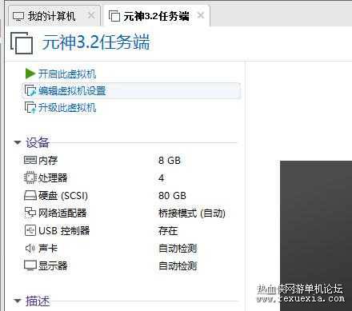Image resolution: width=352 pixels, height=311 pixels.
Task: Select 网络适配器 device
Action: 62,213
